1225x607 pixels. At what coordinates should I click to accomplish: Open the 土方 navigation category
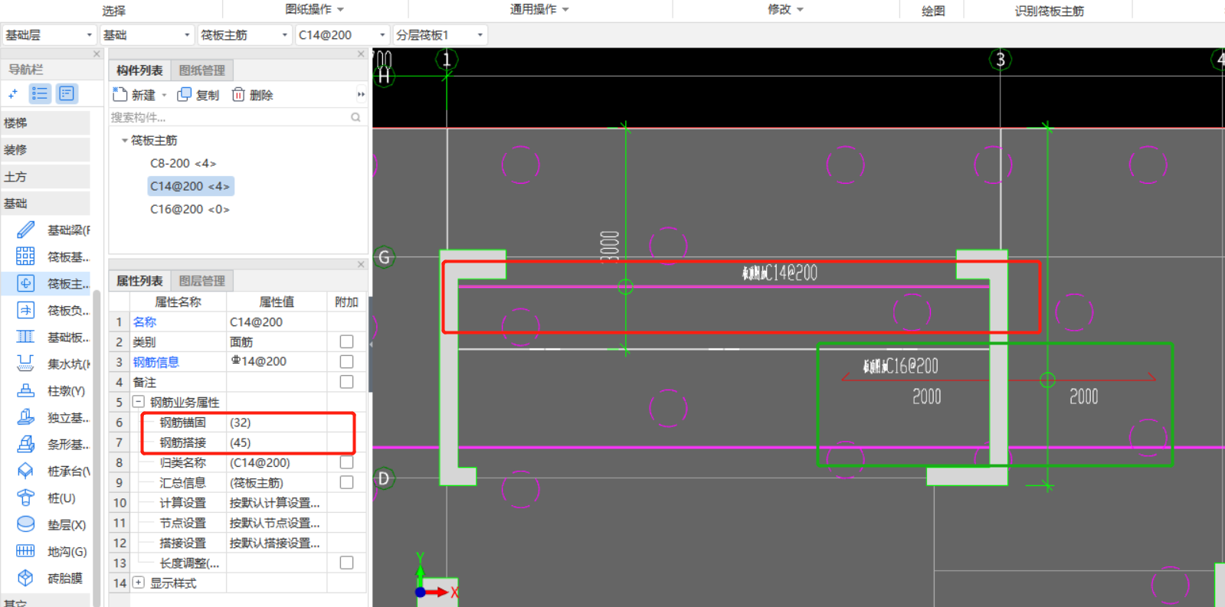click(45, 176)
